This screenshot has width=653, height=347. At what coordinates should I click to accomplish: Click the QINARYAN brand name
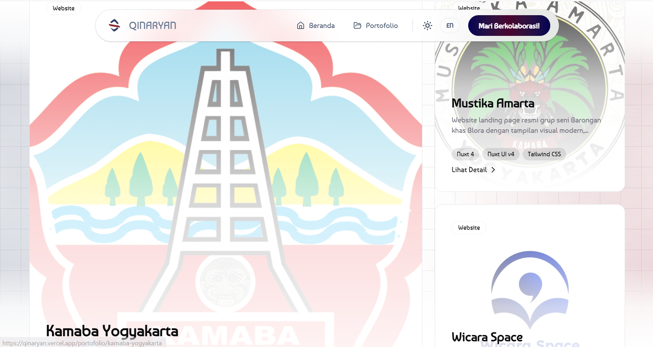(152, 26)
